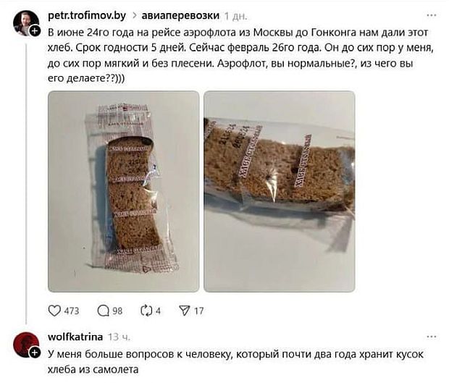This screenshot has height=383, width=449.
Task: Click the 1 дн. post timestamp
Action: (x=235, y=16)
